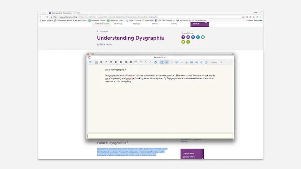Open the No topic dropdown

[216, 62]
